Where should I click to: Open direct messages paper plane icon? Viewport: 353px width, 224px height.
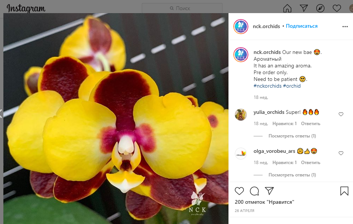pyautogui.click(x=304, y=8)
